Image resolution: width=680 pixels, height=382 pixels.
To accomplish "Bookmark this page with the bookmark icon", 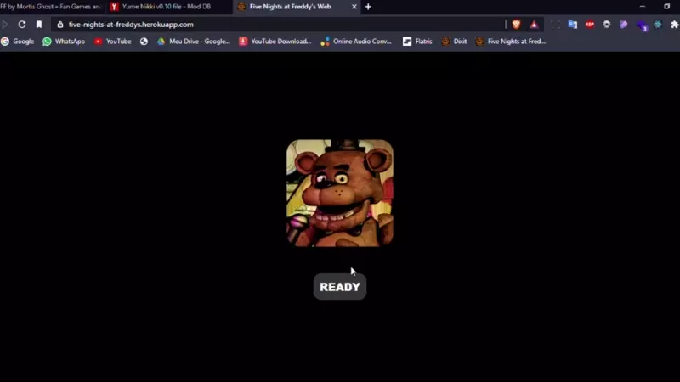I will tap(39, 25).
